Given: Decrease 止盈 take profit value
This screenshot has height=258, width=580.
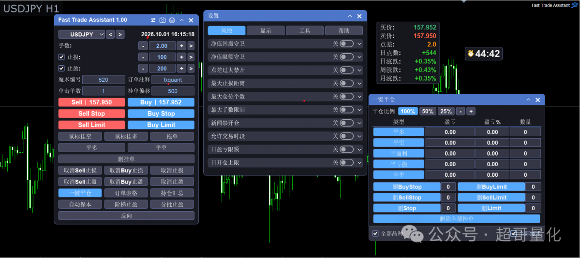Looking at the screenshot, I should click(143, 69).
